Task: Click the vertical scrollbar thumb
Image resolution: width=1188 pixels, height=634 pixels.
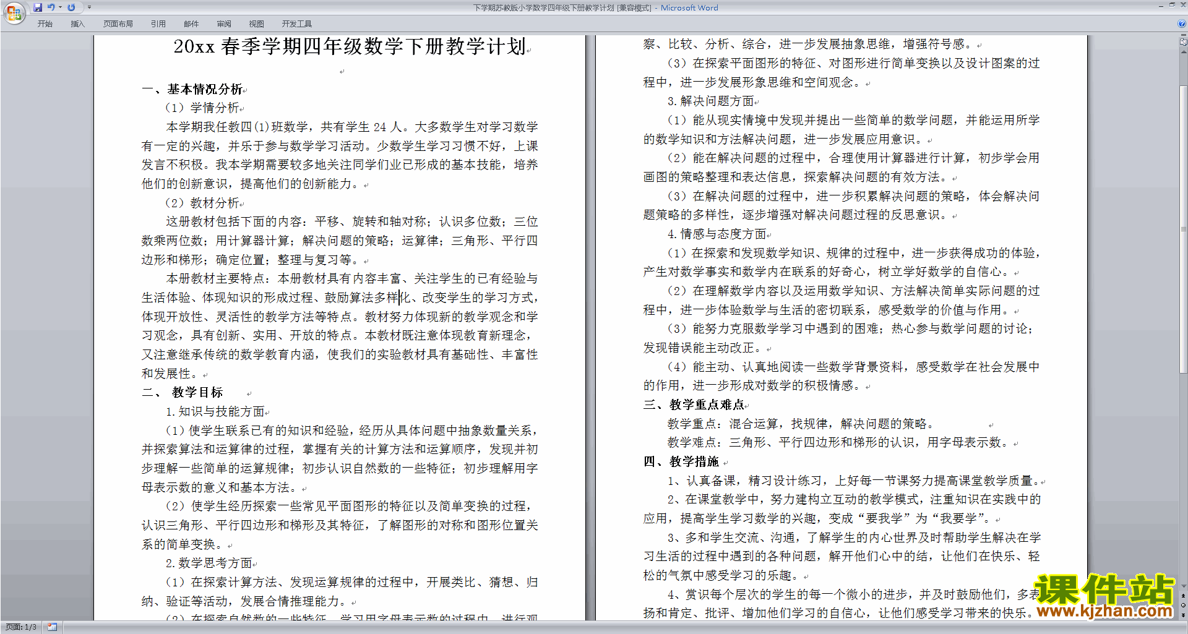Action: [1184, 229]
